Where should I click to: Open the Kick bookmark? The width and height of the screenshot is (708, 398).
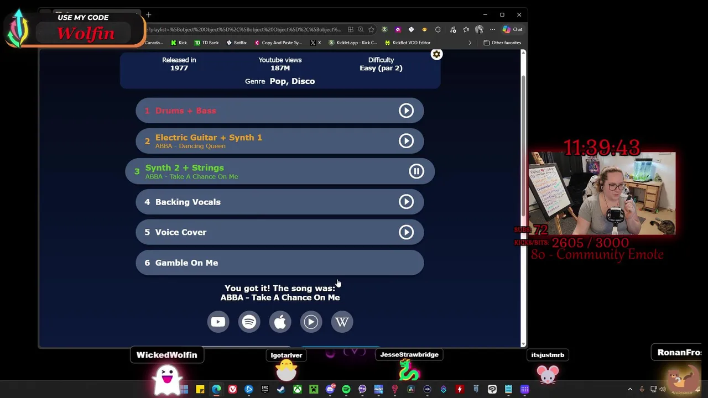179,43
